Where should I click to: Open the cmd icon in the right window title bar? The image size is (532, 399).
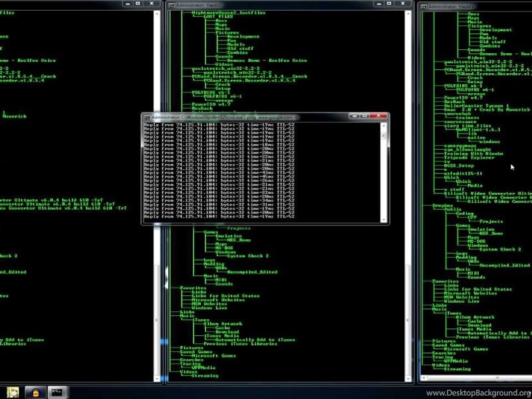click(x=424, y=7)
